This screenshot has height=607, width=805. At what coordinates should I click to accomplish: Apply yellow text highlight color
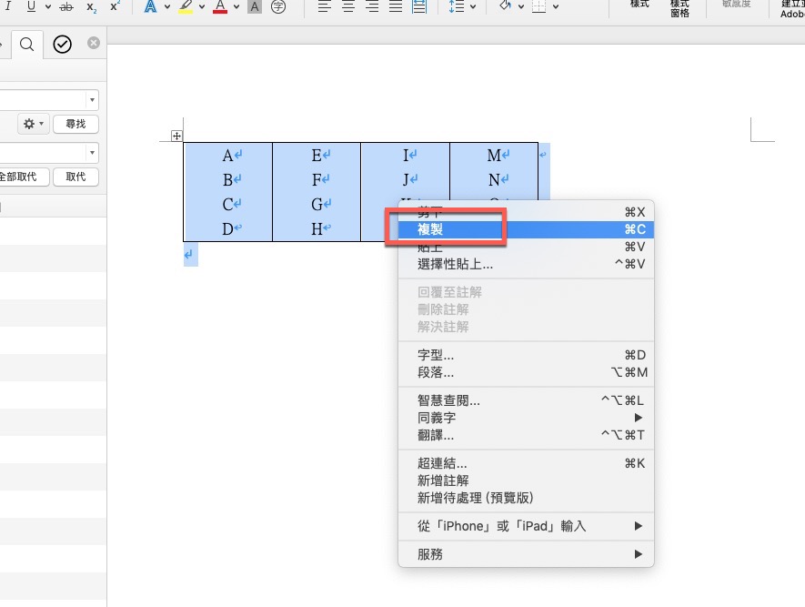point(186,6)
